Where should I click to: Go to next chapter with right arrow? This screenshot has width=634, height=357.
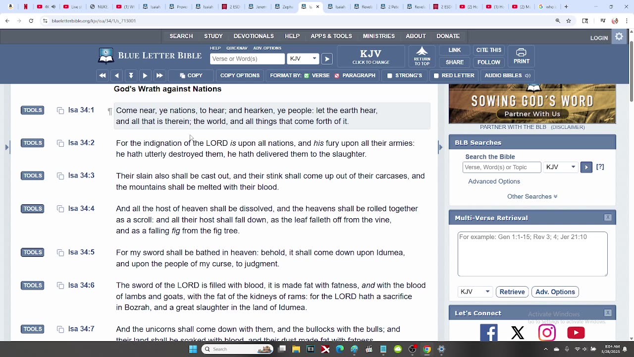coord(145,75)
